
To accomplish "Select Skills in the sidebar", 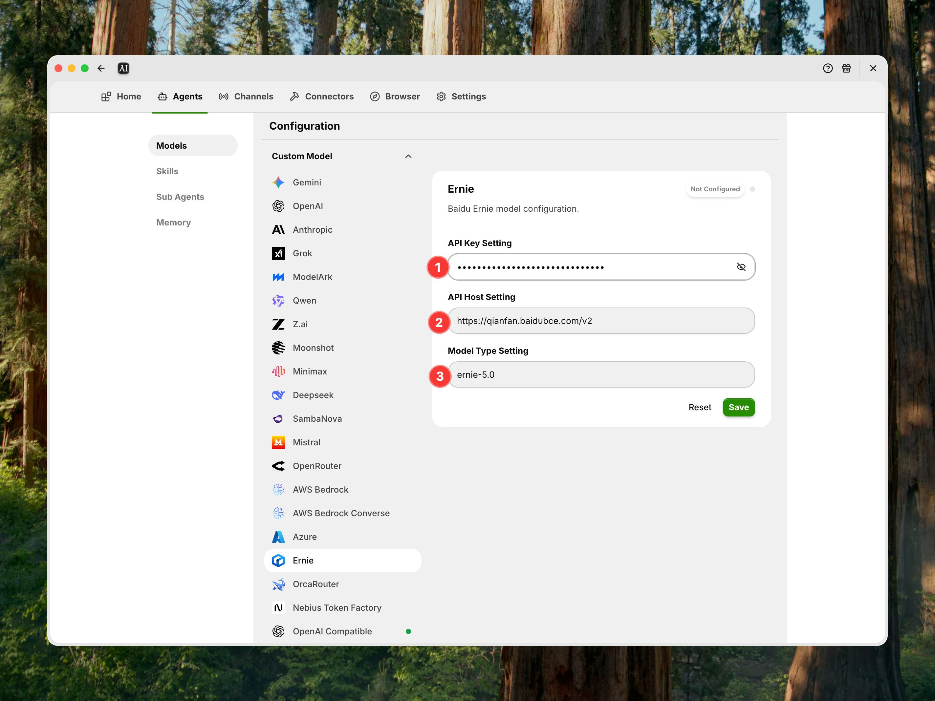I will point(193,172).
